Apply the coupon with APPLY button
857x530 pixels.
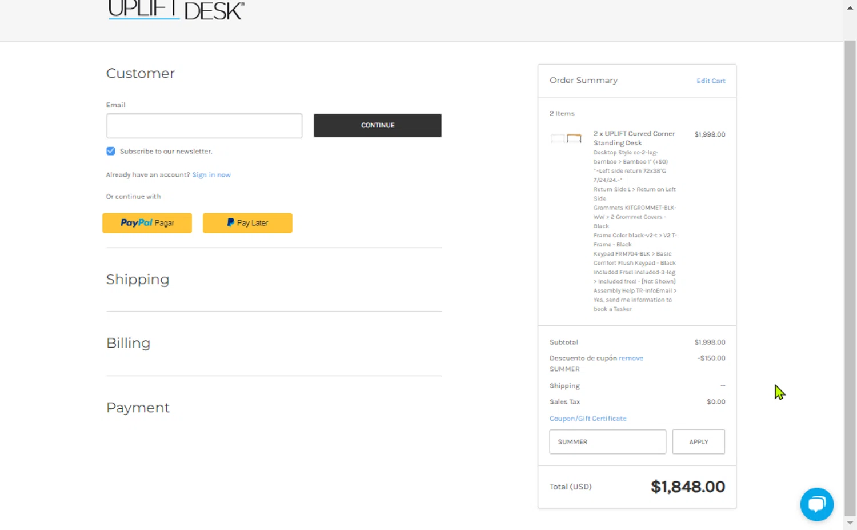(x=699, y=442)
